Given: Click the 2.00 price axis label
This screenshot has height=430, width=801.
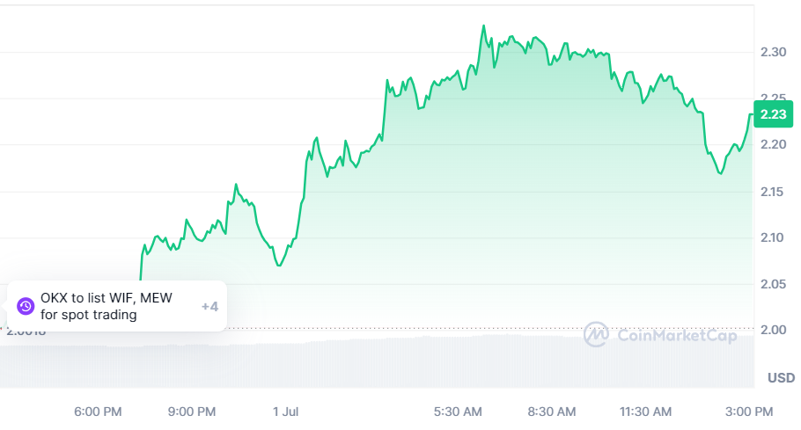Looking at the screenshot, I should pyautogui.click(x=774, y=330).
